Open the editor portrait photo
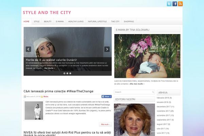The image size is (204, 136). coord(134,120)
